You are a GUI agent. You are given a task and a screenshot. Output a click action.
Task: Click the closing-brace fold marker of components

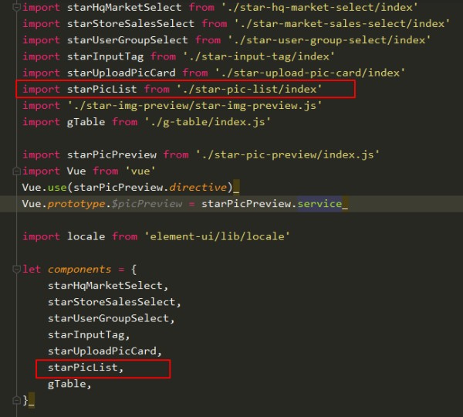(16, 401)
